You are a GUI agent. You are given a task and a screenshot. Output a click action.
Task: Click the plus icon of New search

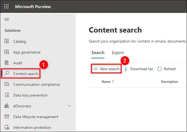(x=96, y=69)
